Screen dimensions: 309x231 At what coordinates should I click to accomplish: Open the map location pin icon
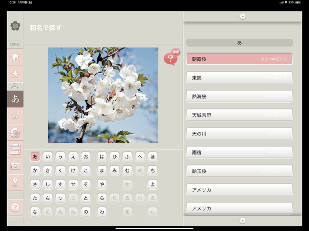15,183
